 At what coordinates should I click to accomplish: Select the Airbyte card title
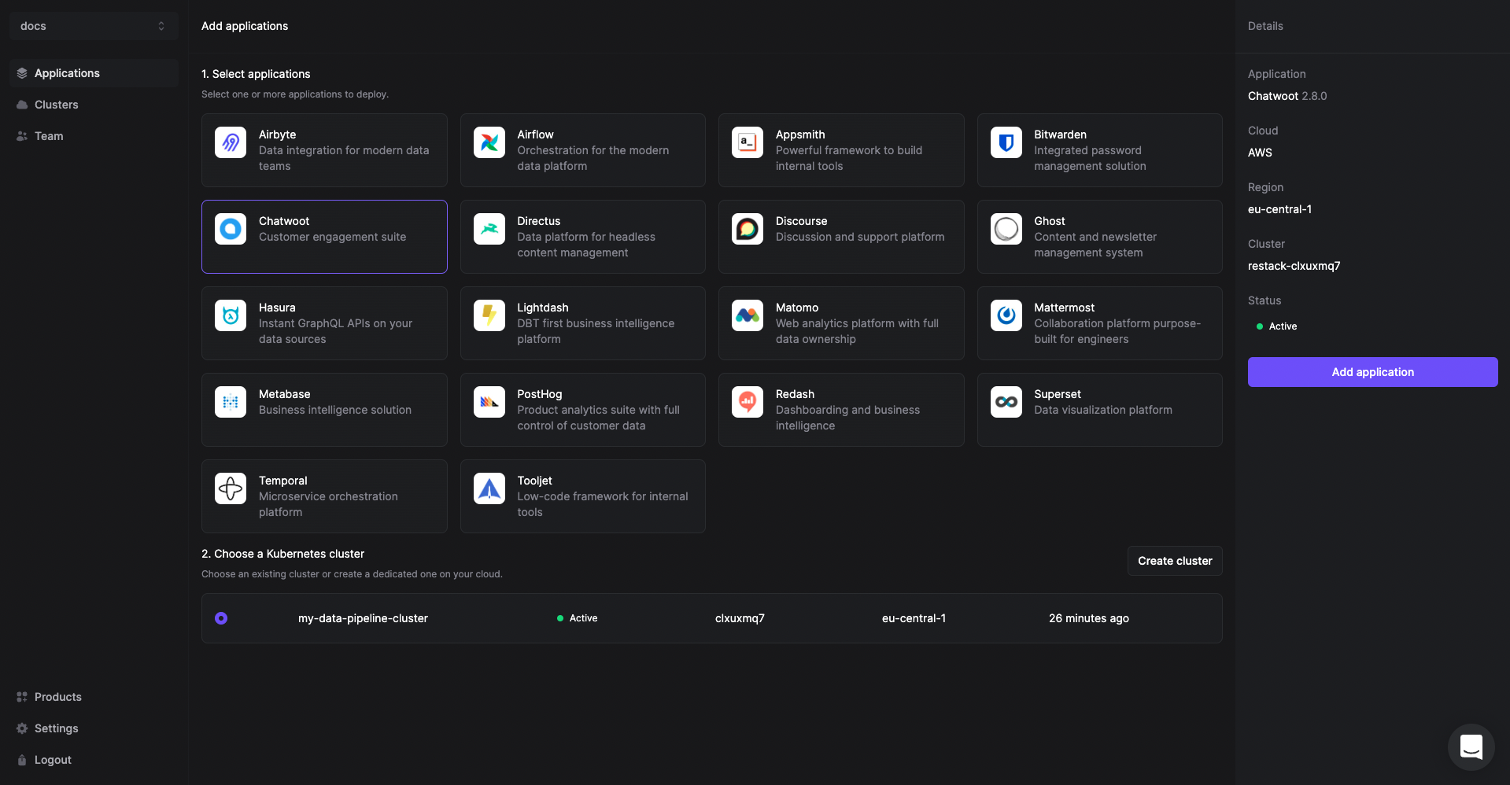(x=277, y=135)
